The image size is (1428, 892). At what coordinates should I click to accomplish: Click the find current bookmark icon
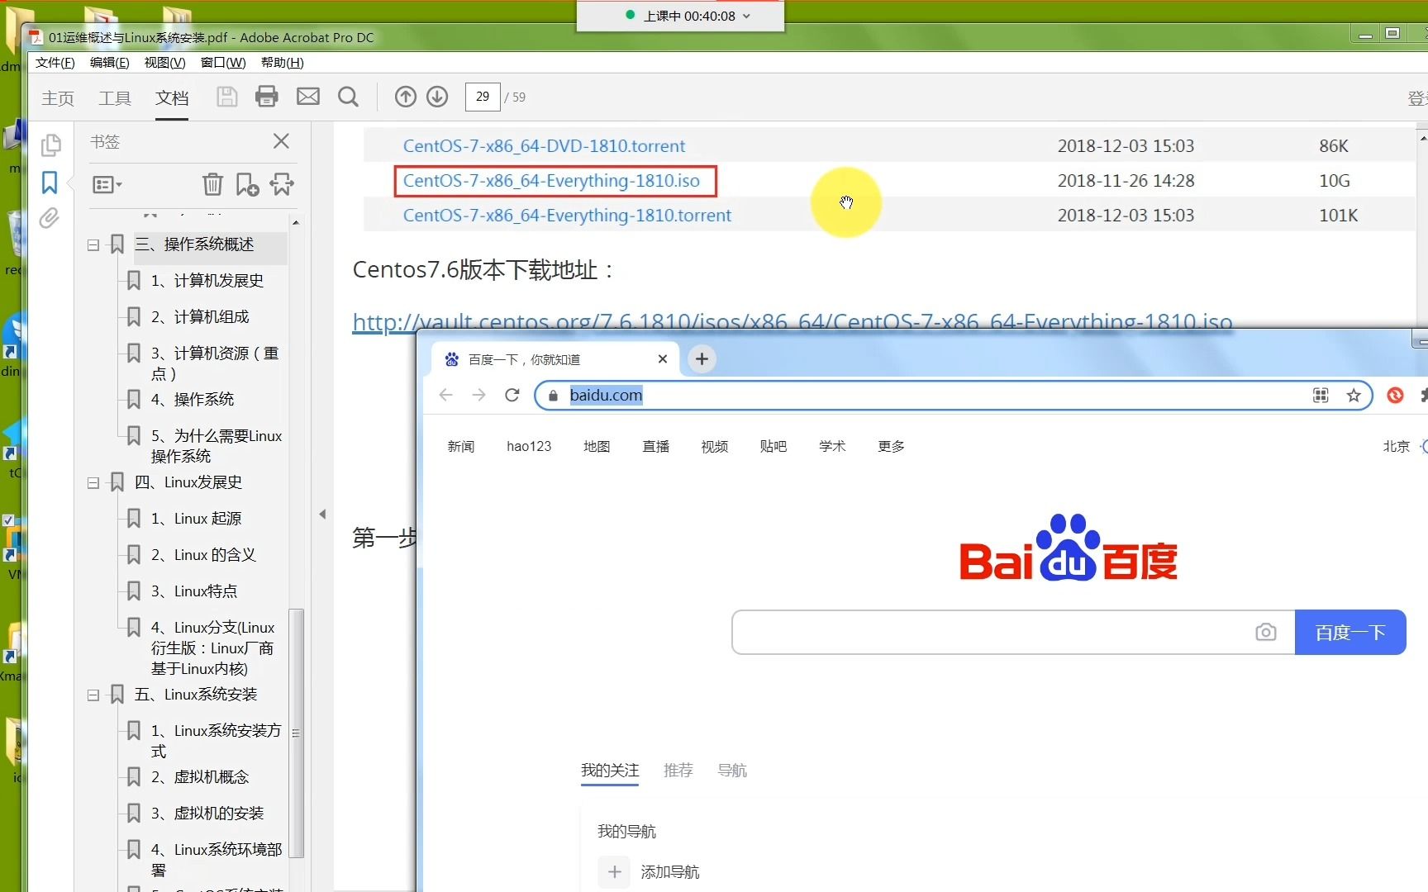point(282,184)
